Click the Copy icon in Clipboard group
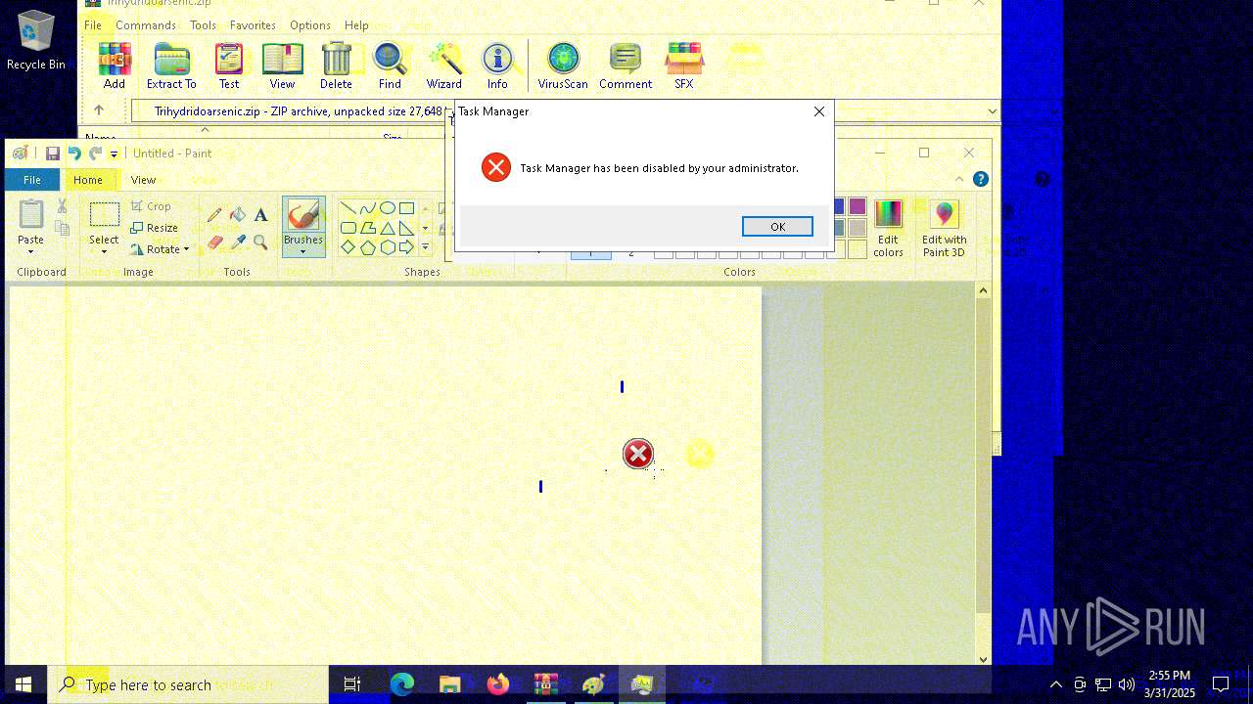The height and width of the screenshot is (704, 1253). [x=62, y=228]
